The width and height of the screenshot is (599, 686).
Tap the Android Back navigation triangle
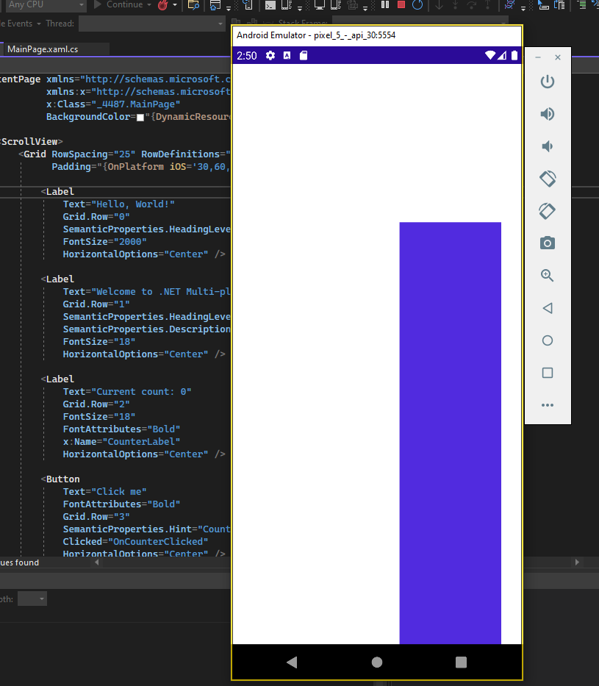point(292,662)
